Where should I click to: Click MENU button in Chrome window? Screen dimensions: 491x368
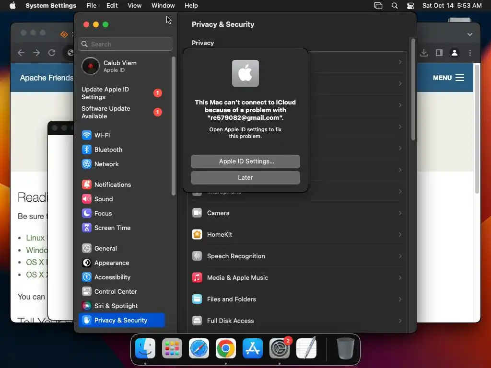(x=448, y=78)
